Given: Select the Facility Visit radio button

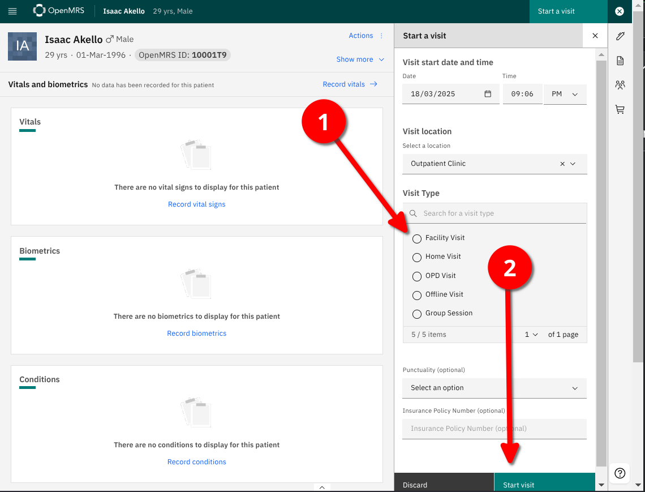Looking at the screenshot, I should click(x=417, y=238).
